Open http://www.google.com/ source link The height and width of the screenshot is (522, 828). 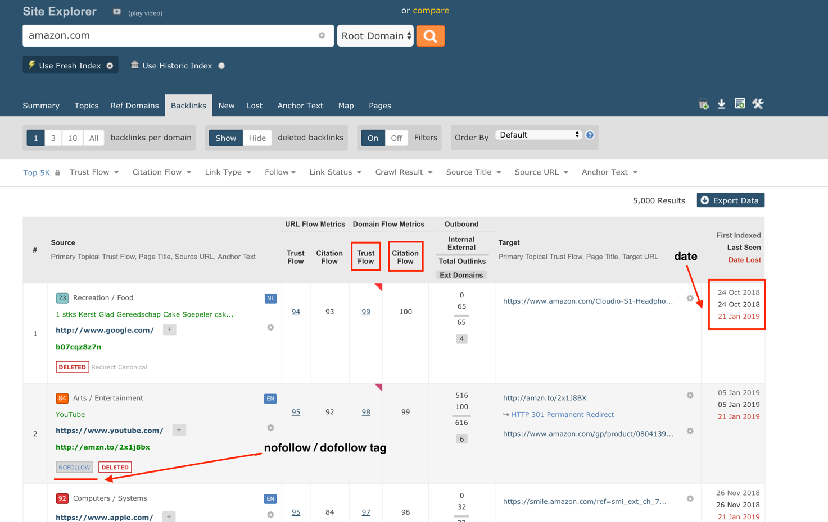(105, 330)
